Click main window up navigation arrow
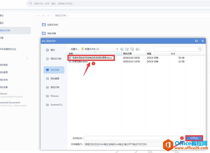210x153 pixels. [x=48, y=16]
